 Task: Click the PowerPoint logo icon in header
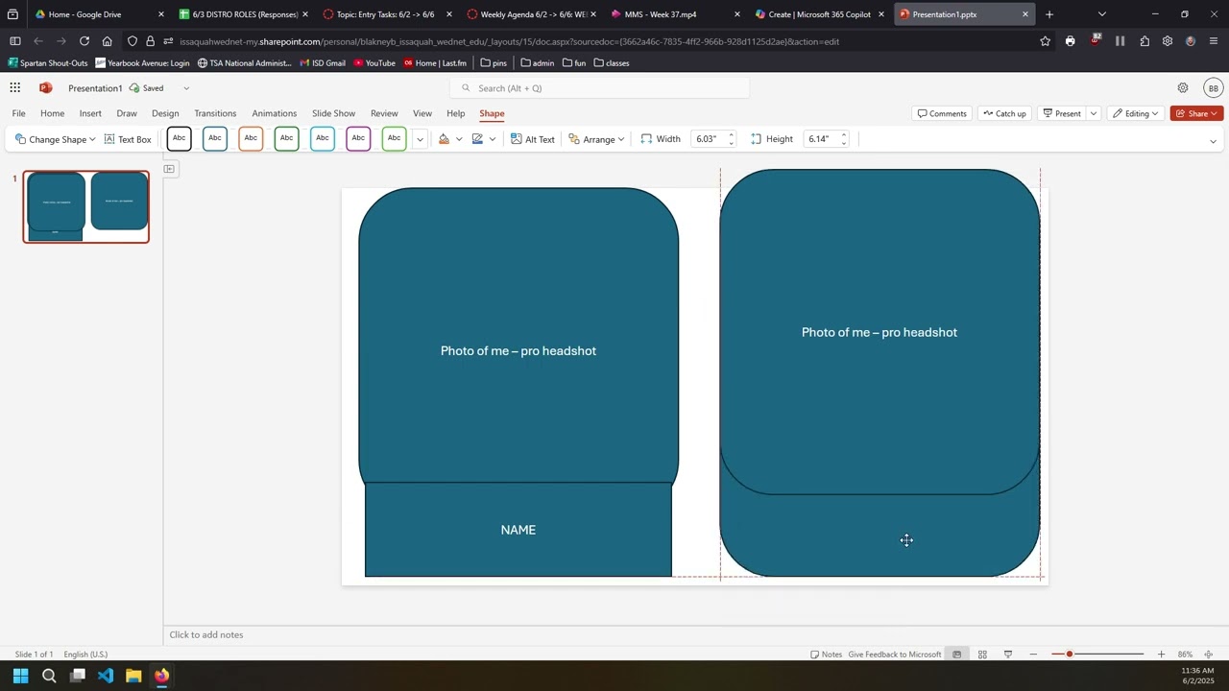(45, 88)
